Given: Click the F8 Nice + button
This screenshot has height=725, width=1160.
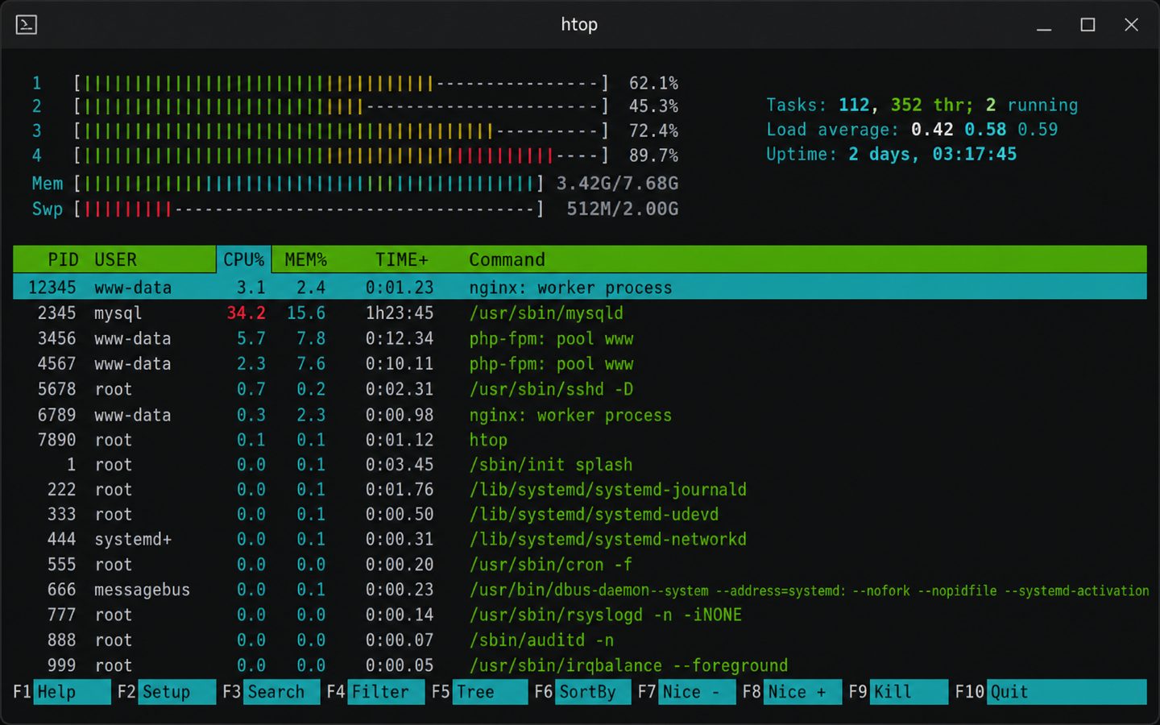Looking at the screenshot, I should [791, 692].
